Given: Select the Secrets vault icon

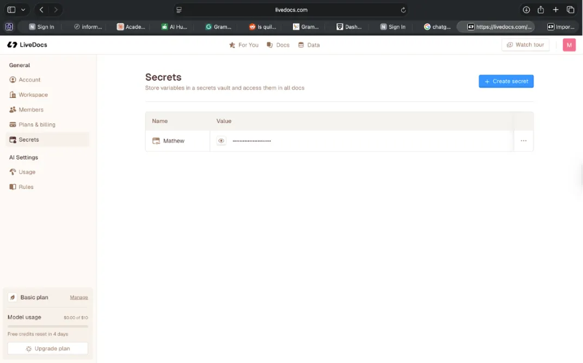Looking at the screenshot, I should point(12,139).
